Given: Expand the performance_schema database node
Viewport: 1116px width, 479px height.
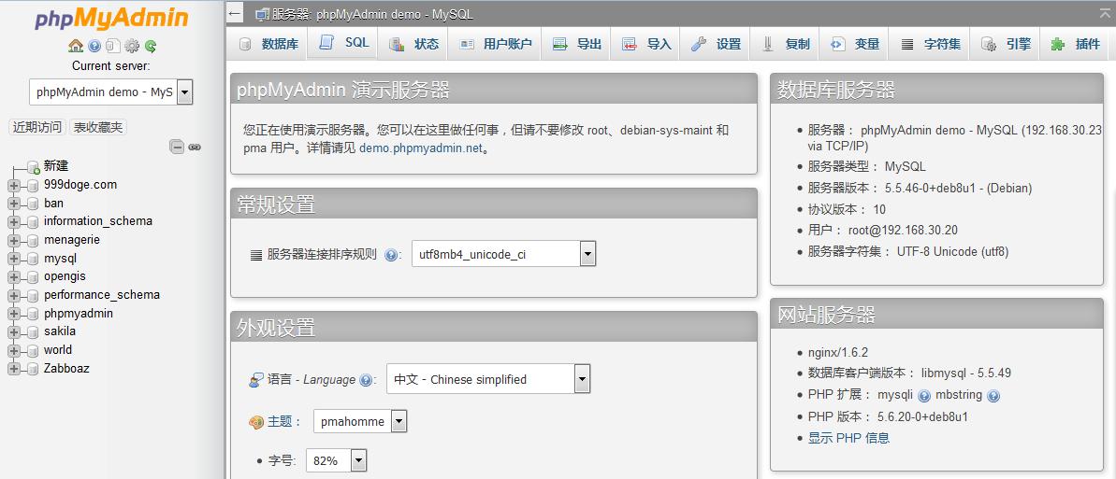Looking at the screenshot, I should 13,295.
